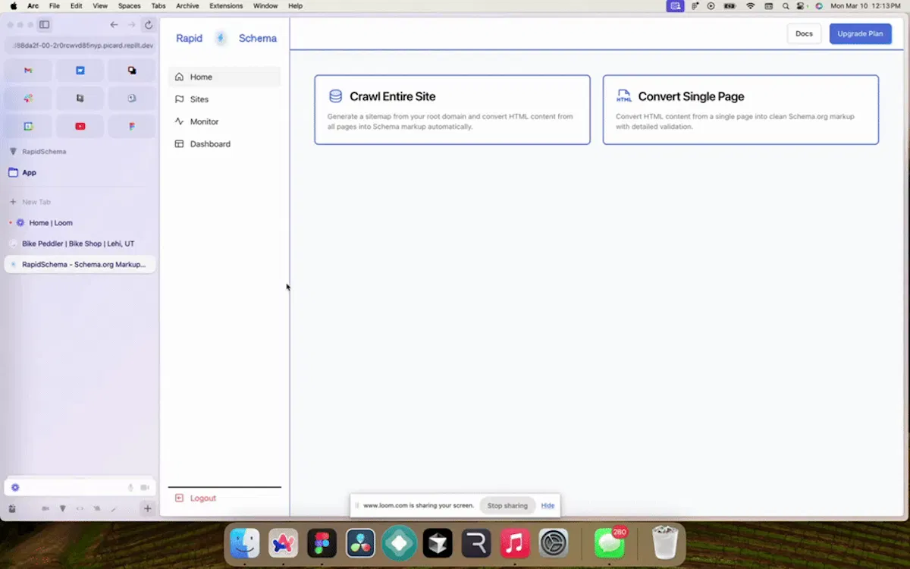Screen dimensions: 910x569
Task: Open the Spaces menu
Action: [x=129, y=5]
